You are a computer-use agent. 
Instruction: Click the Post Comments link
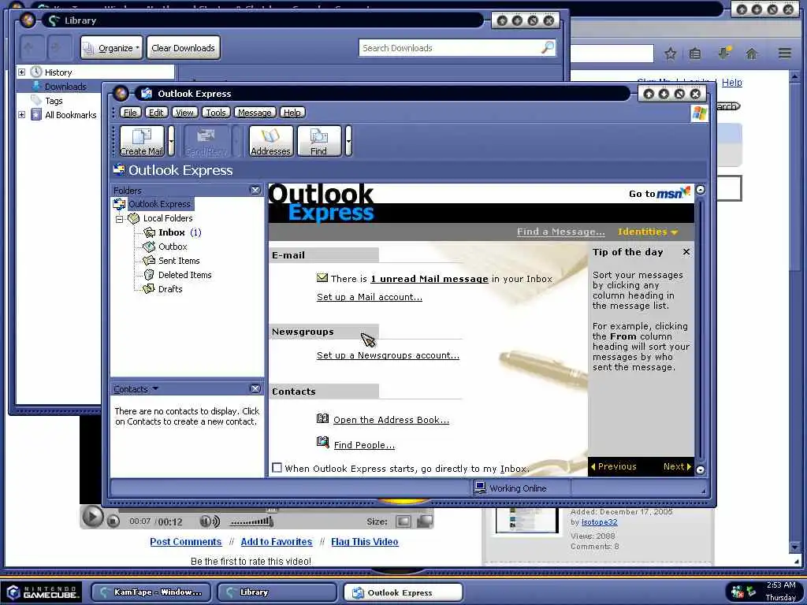point(185,542)
